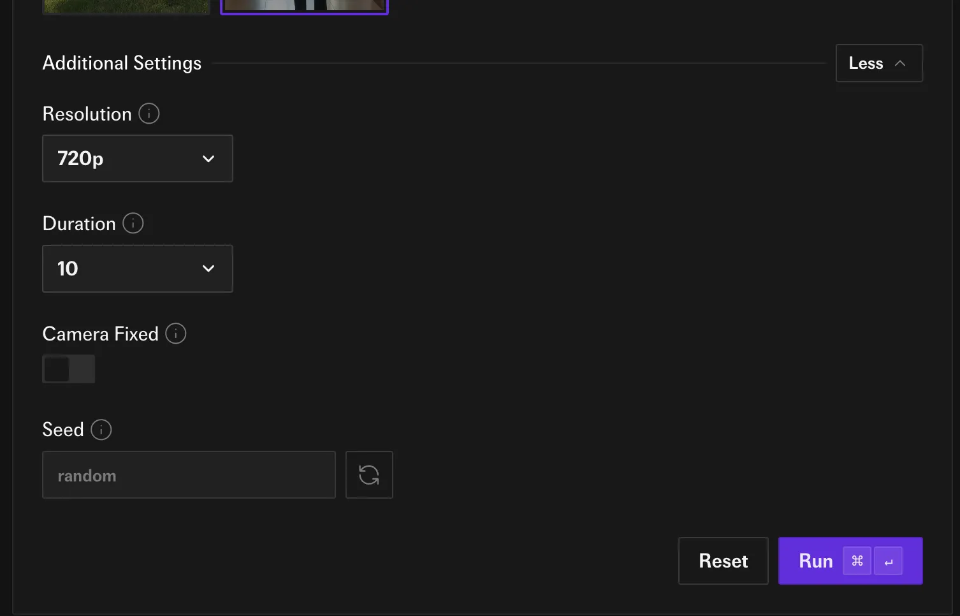960x616 pixels.
Task: Open the Duration dropdown showing 10
Action: click(137, 268)
